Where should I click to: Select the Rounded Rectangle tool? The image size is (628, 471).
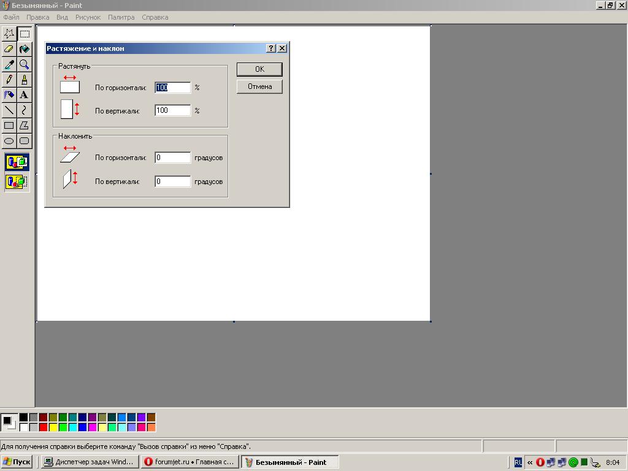[x=24, y=141]
